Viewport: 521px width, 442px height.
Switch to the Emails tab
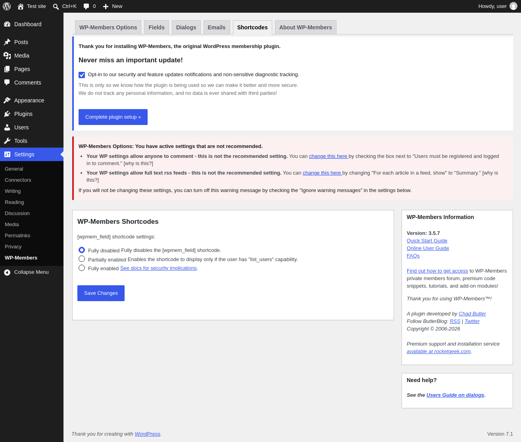click(217, 27)
